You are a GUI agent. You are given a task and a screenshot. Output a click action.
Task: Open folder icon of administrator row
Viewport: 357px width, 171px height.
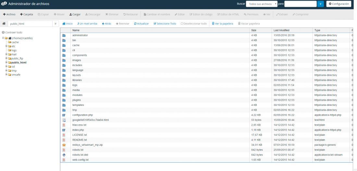point(64,35)
